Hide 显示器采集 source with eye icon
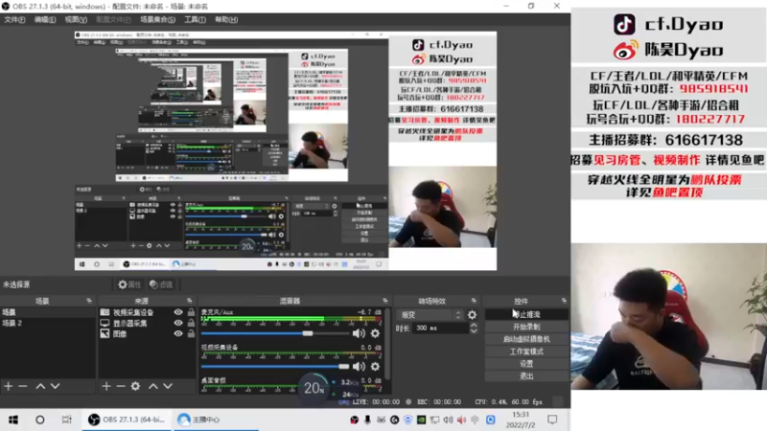The image size is (767, 431). pos(178,323)
